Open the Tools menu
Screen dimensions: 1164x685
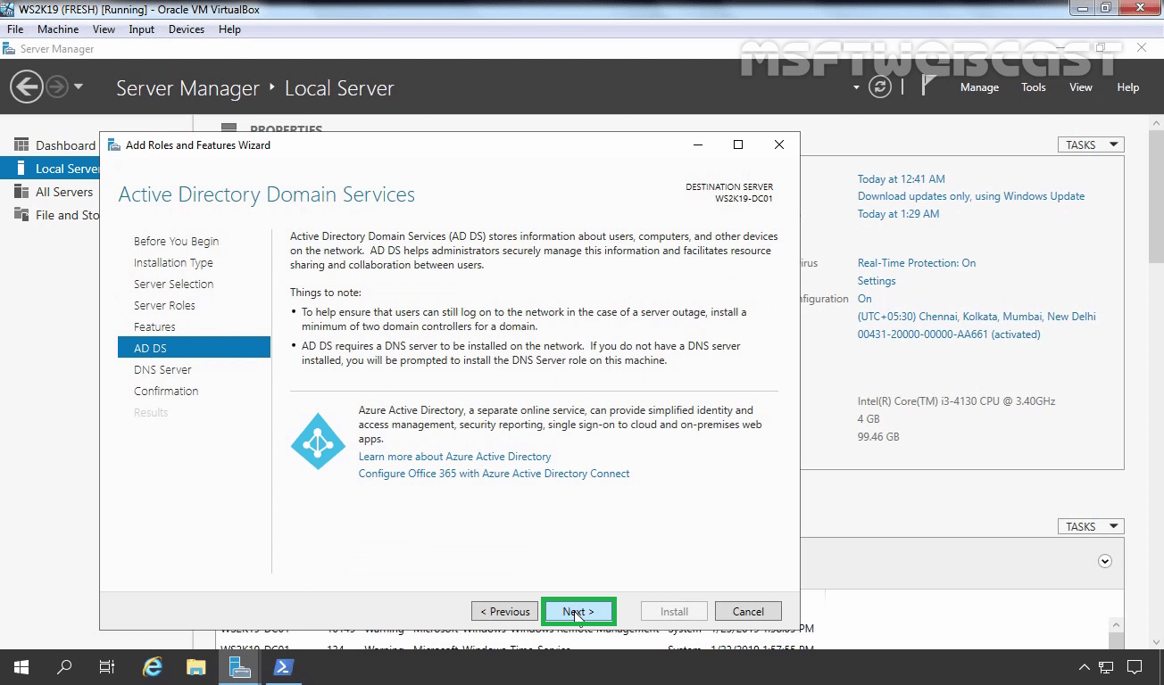click(1034, 87)
